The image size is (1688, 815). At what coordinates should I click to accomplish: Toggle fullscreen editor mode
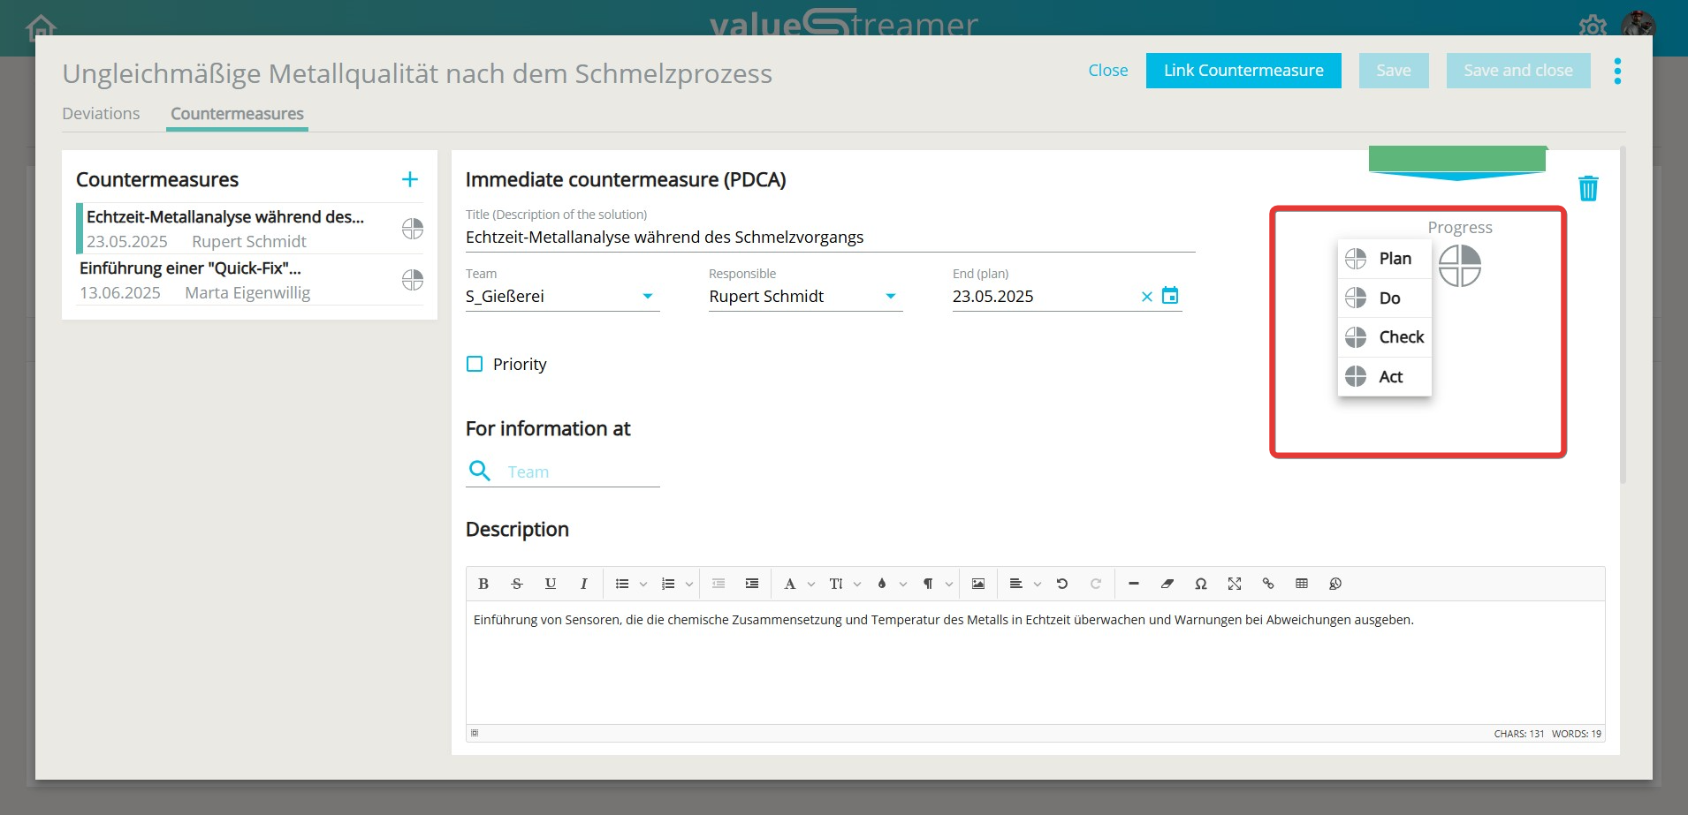point(1235,584)
